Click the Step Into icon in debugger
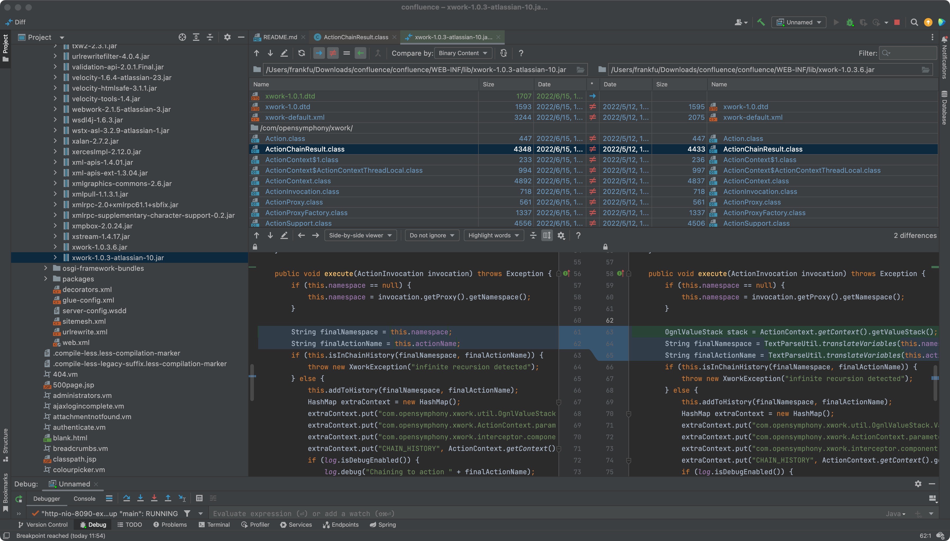 click(140, 498)
